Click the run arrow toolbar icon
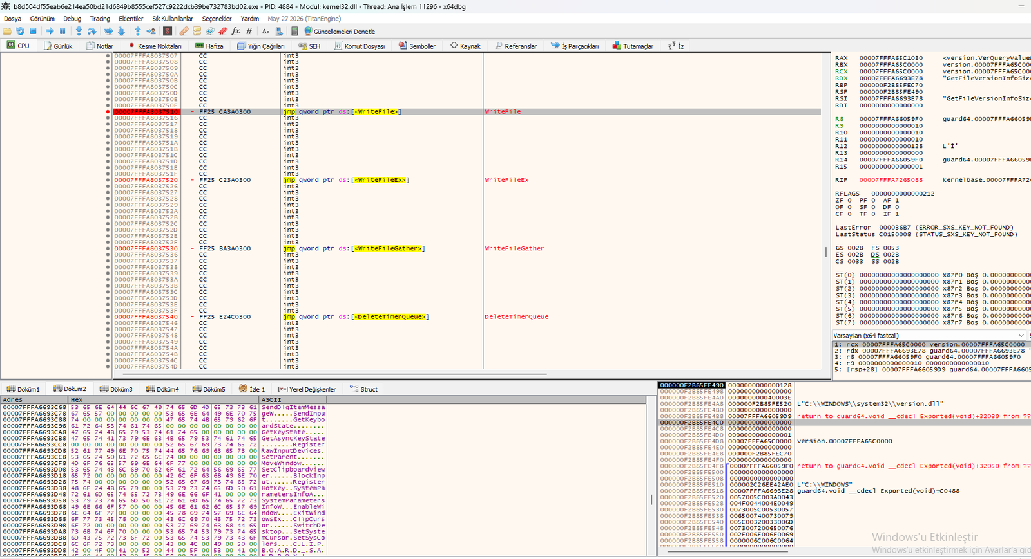 pos(50,31)
